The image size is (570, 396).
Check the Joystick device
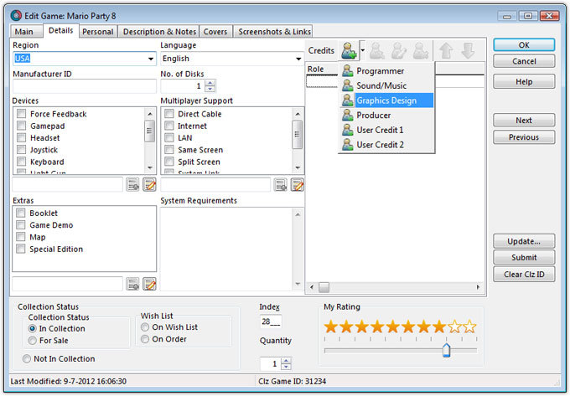[22, 150]
